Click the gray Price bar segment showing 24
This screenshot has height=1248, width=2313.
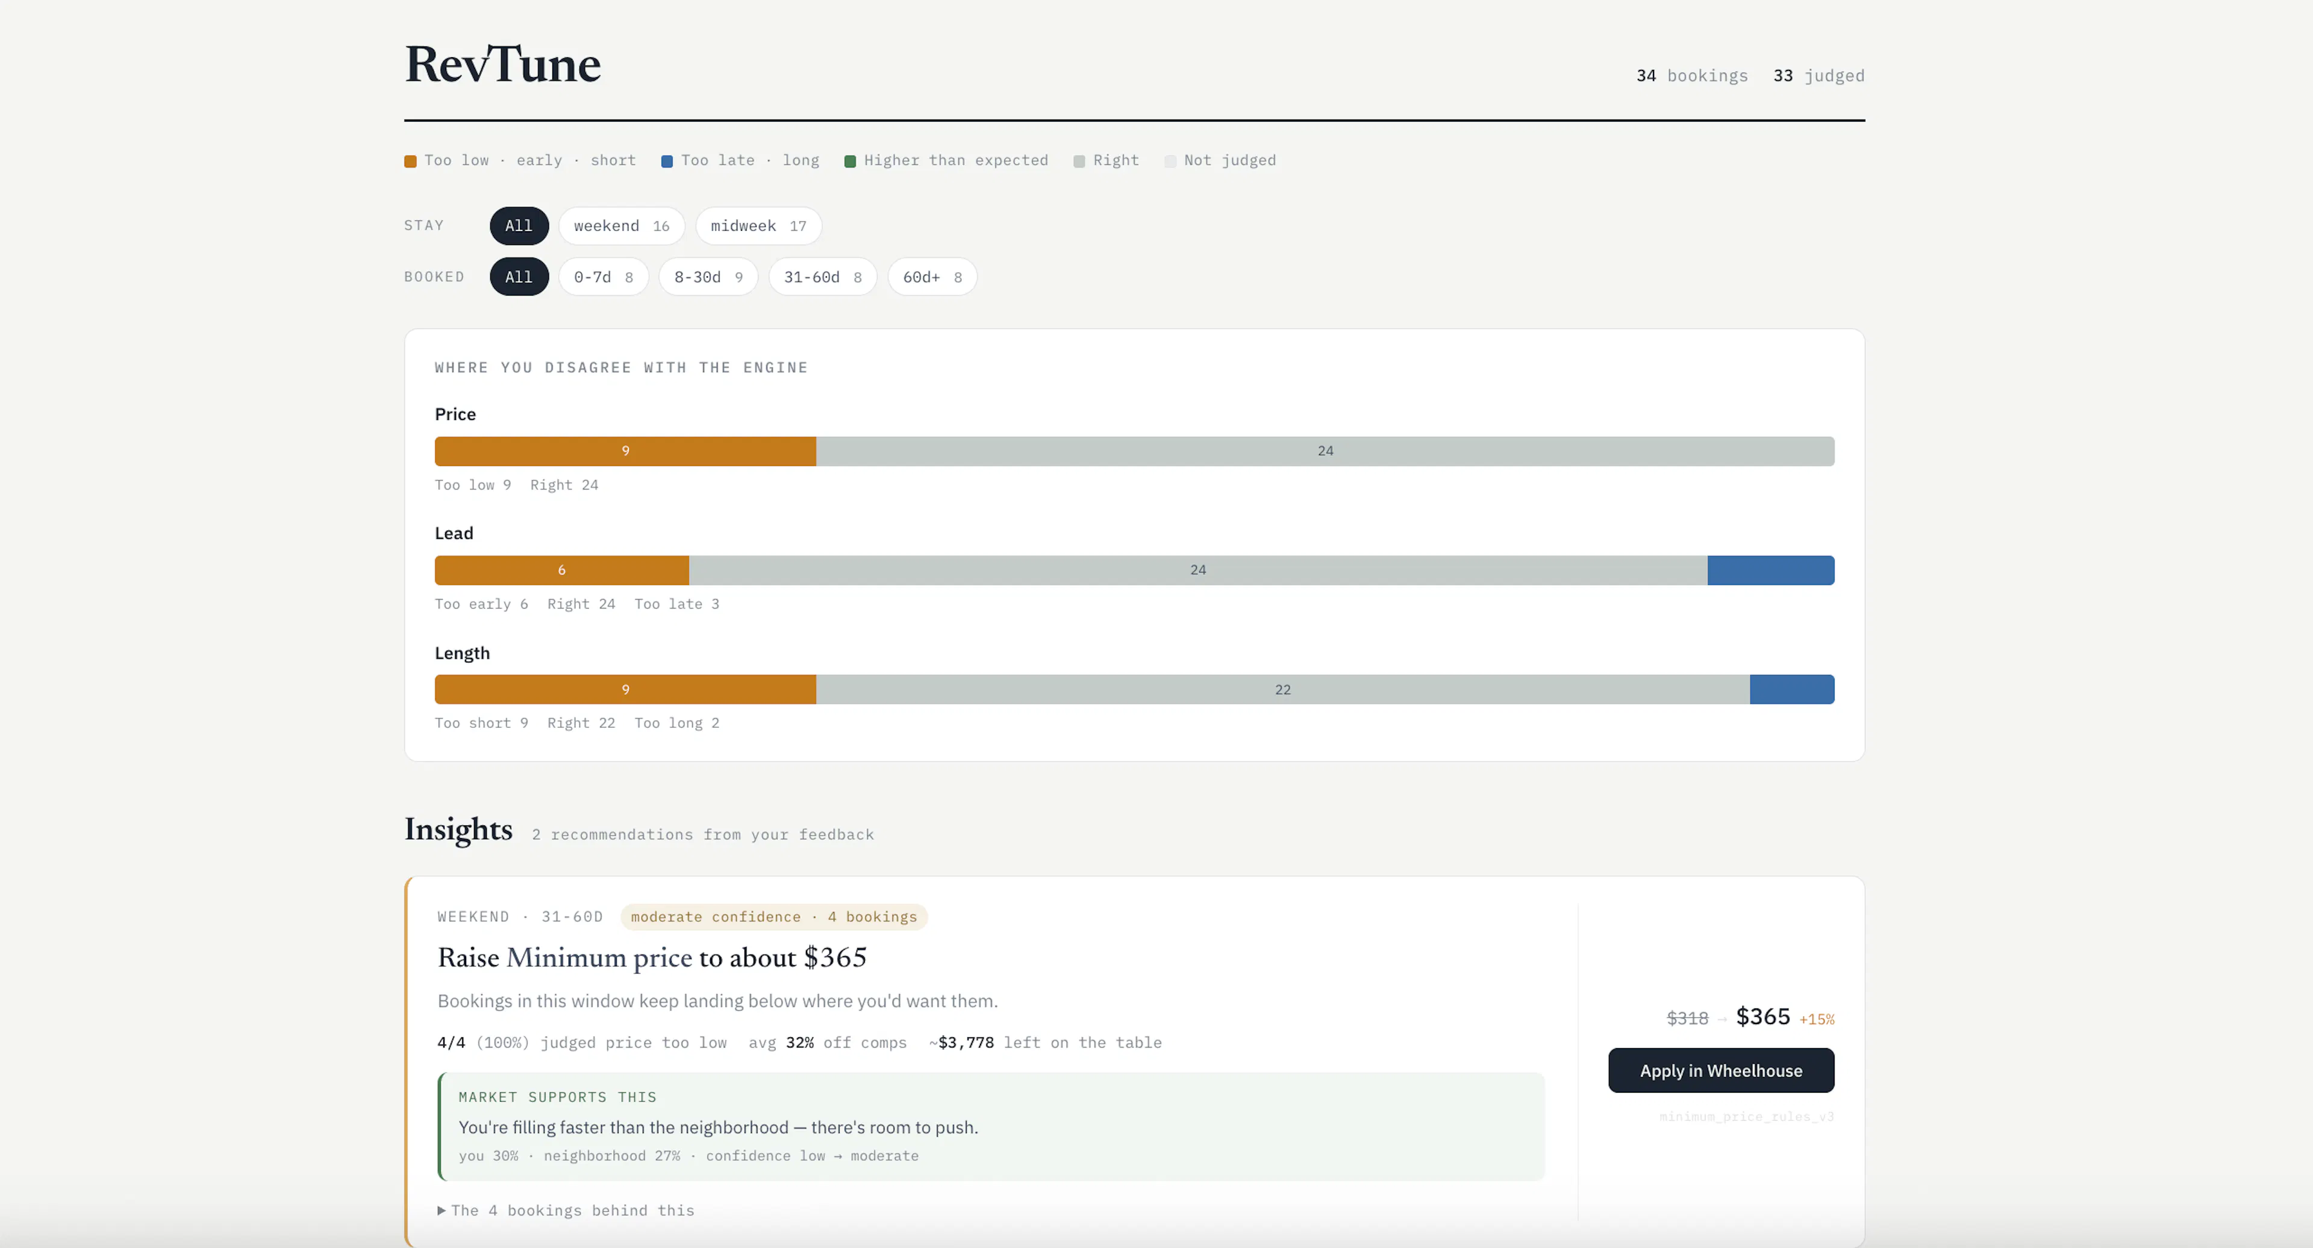(1325, 450)
